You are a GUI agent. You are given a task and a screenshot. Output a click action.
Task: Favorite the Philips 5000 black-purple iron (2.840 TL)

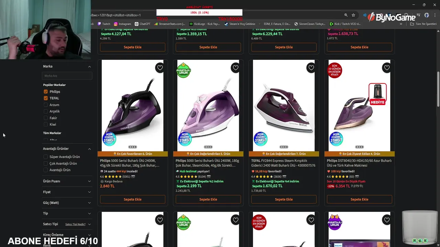[160, 68]
